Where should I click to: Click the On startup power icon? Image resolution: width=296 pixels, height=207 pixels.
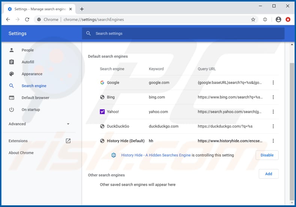point(12,110)
